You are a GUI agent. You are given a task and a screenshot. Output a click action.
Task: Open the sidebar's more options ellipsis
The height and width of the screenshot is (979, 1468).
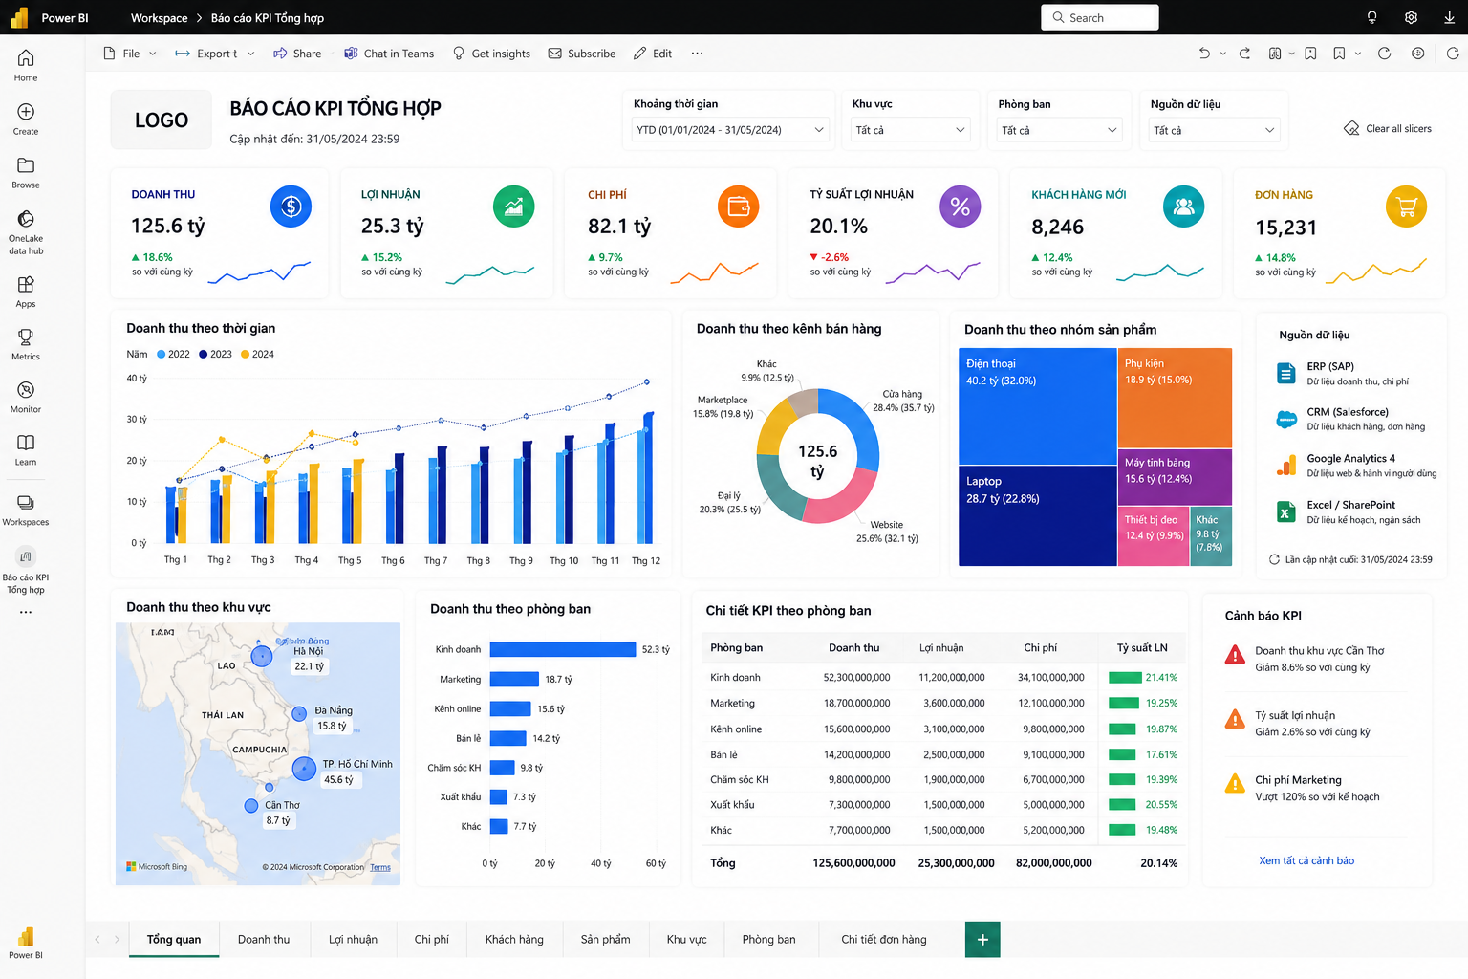coord(26,612)
